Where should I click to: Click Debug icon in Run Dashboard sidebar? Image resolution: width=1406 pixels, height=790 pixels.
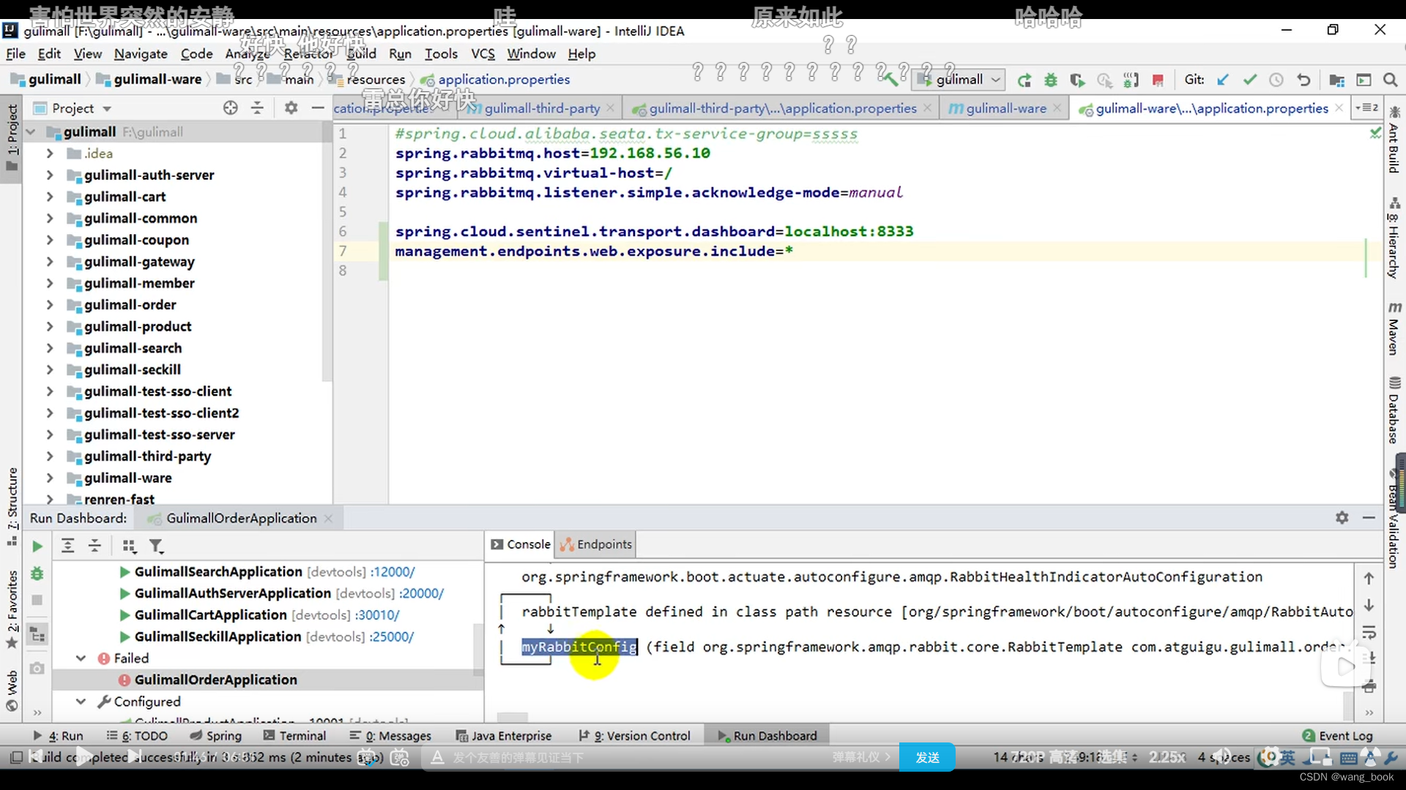coord(37,573)
